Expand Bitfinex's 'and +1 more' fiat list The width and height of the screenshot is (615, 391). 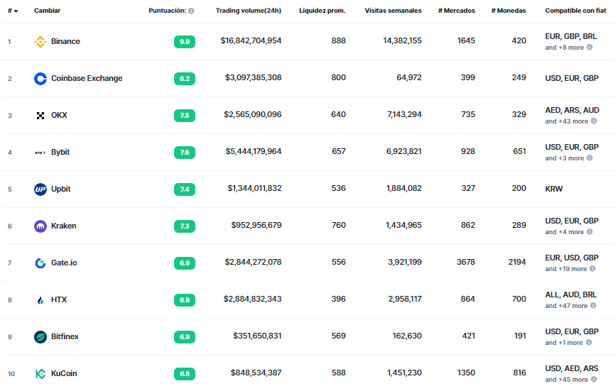564,343
